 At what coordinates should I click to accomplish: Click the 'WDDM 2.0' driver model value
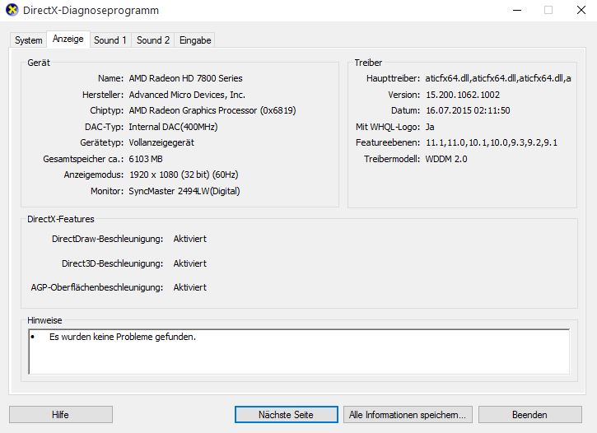point(446,159)
